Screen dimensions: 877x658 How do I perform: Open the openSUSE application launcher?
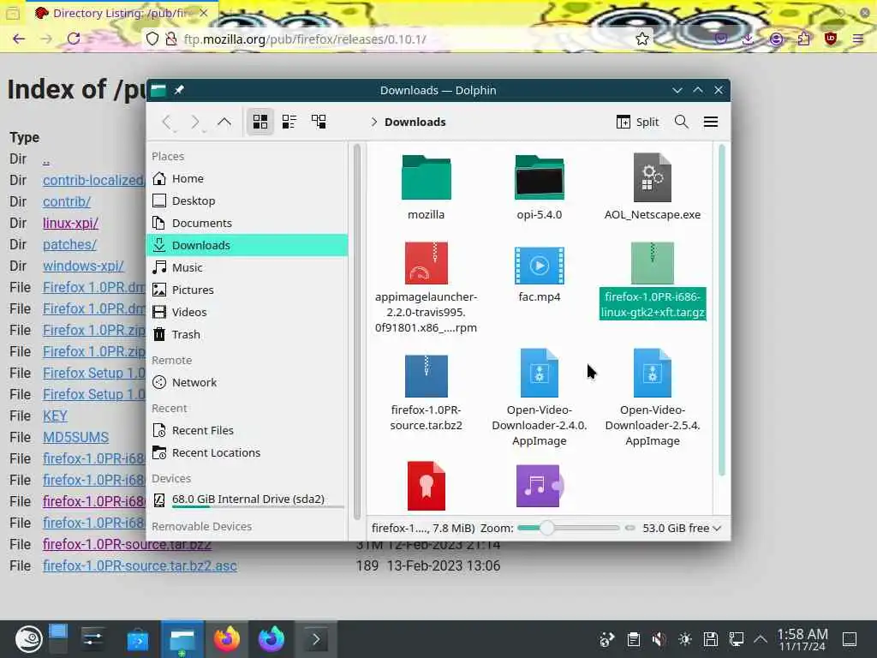(x=28, y=639)
